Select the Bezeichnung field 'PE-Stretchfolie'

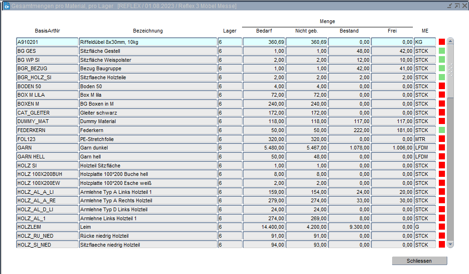(x=148, y=139)
